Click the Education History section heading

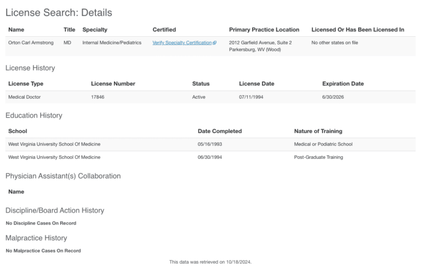click(x=34, y=116)
